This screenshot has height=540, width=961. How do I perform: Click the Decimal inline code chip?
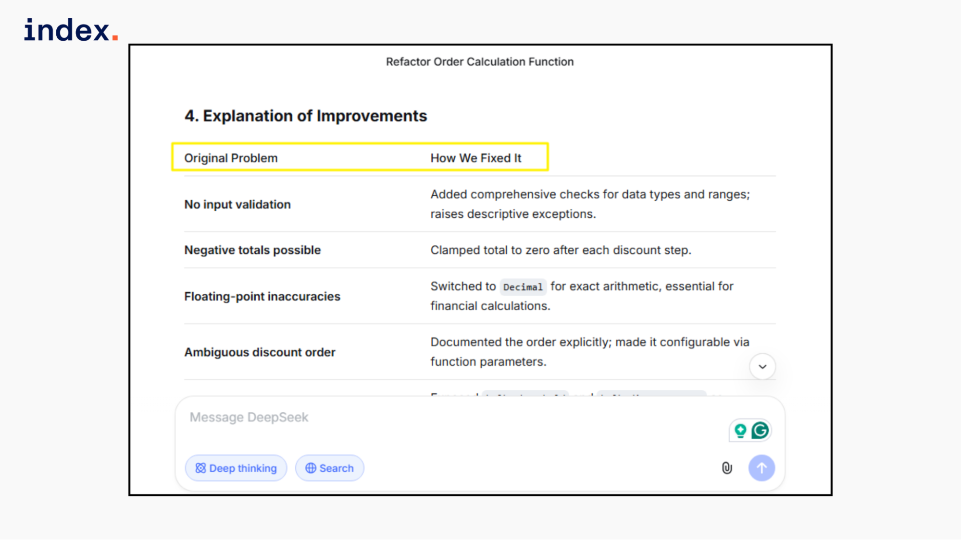coord(523,287)
